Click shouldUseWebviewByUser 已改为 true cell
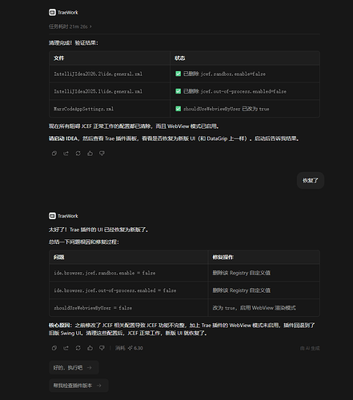The width and height of the screenshot is (353, 400). (x=245, y=109)
